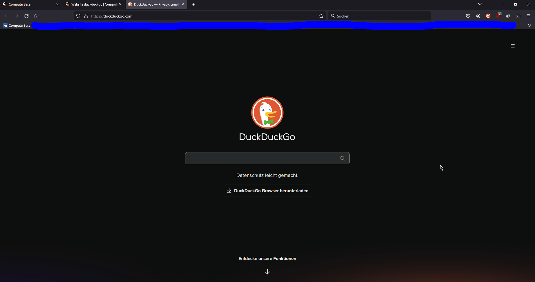
Task: Show site security padlock information
Action: [86, 16]
